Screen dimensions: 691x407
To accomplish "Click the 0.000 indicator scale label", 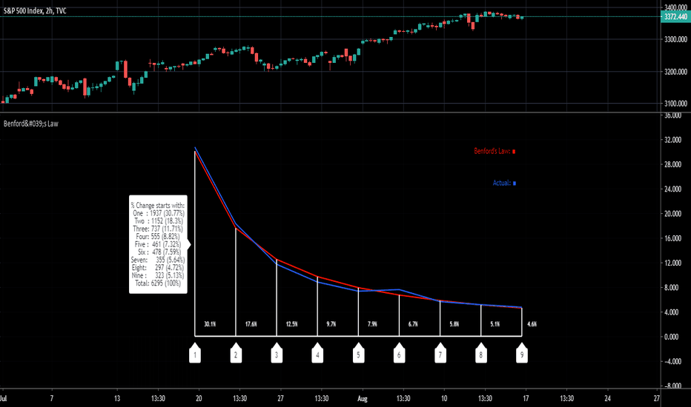I will pos(671,337).
